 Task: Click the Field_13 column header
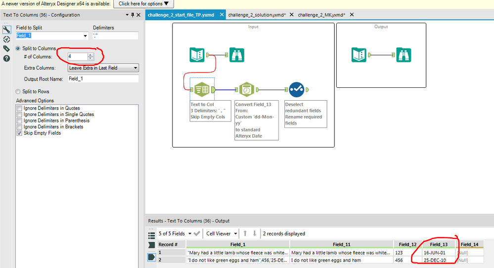click(x=439, y=244)
